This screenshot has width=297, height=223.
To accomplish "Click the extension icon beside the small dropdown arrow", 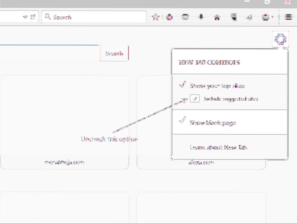I will [x=265, y=17].
